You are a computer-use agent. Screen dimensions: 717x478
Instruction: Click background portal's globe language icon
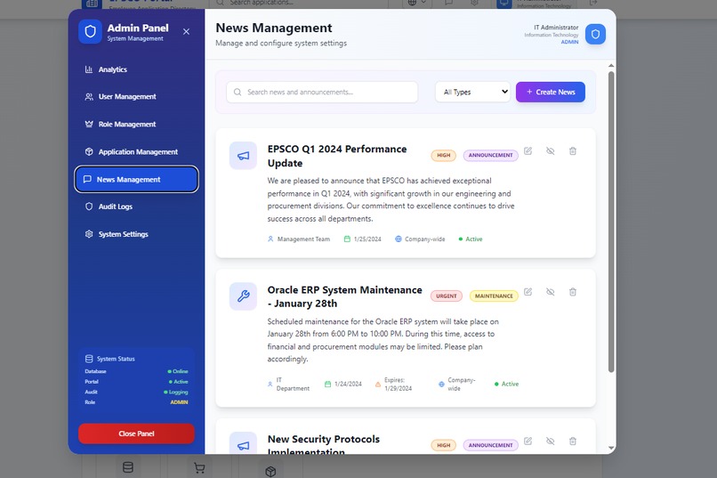(x=412, y=3)
